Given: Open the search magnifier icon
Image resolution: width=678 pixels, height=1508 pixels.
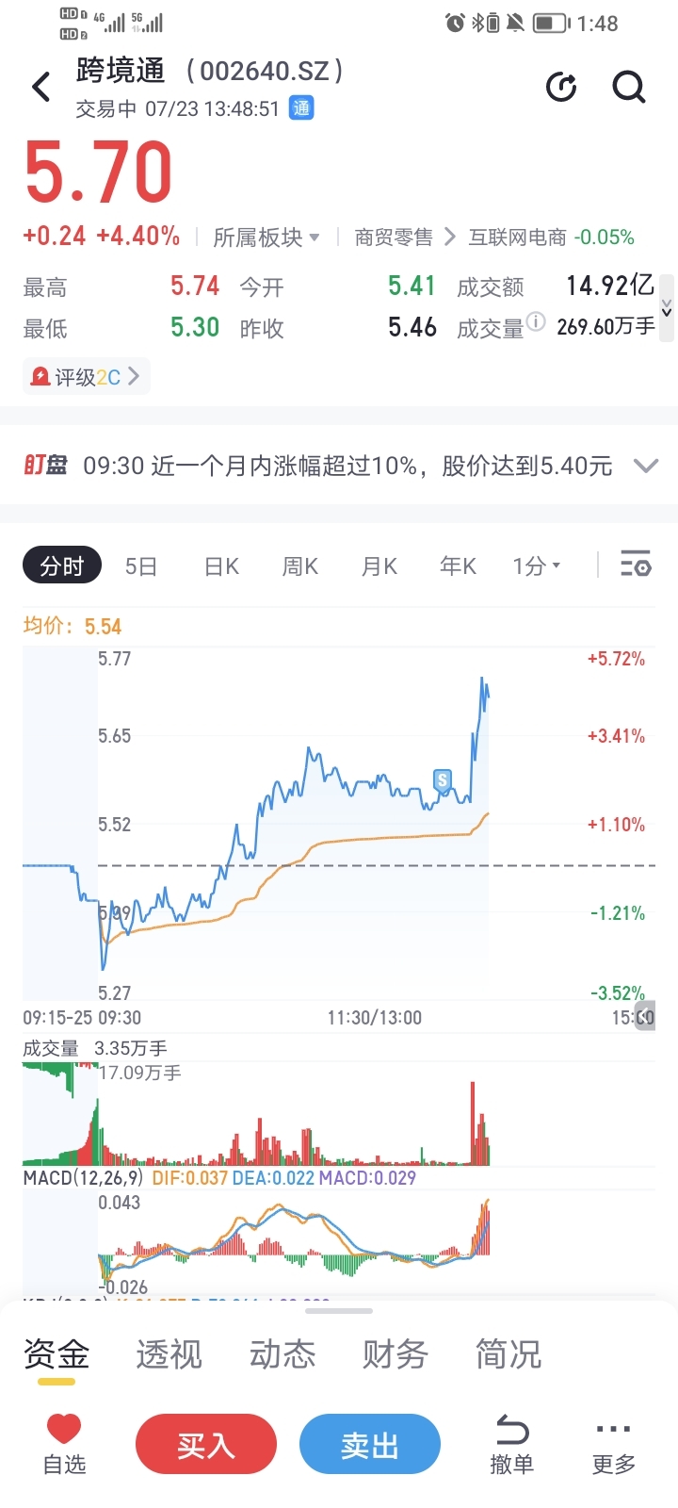Looking at the screenshot, I should (x=629, y=87).
